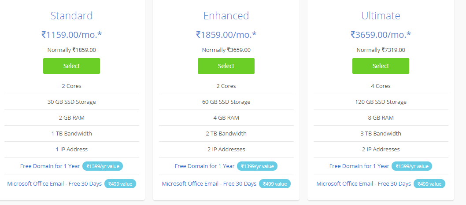The width and height of the screenshot is (466, 205).
Task: Click the Enhanced plan heading
Action: (x=226, y=16)
